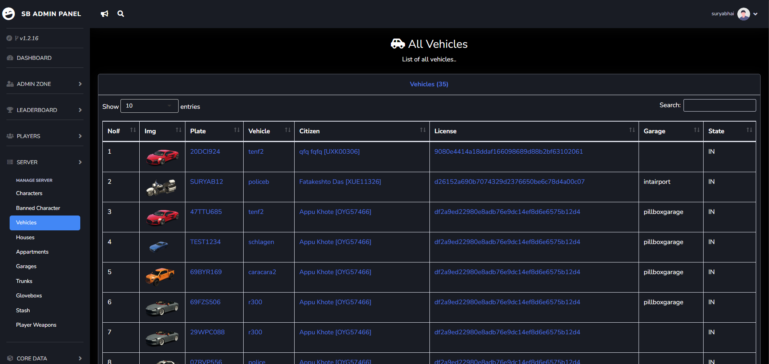
Task: Select the Server list icon in sidebar
Action: [x=9, y=162]
